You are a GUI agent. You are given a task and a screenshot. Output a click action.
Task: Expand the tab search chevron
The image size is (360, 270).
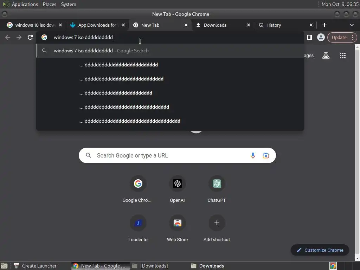coord(352,25)
